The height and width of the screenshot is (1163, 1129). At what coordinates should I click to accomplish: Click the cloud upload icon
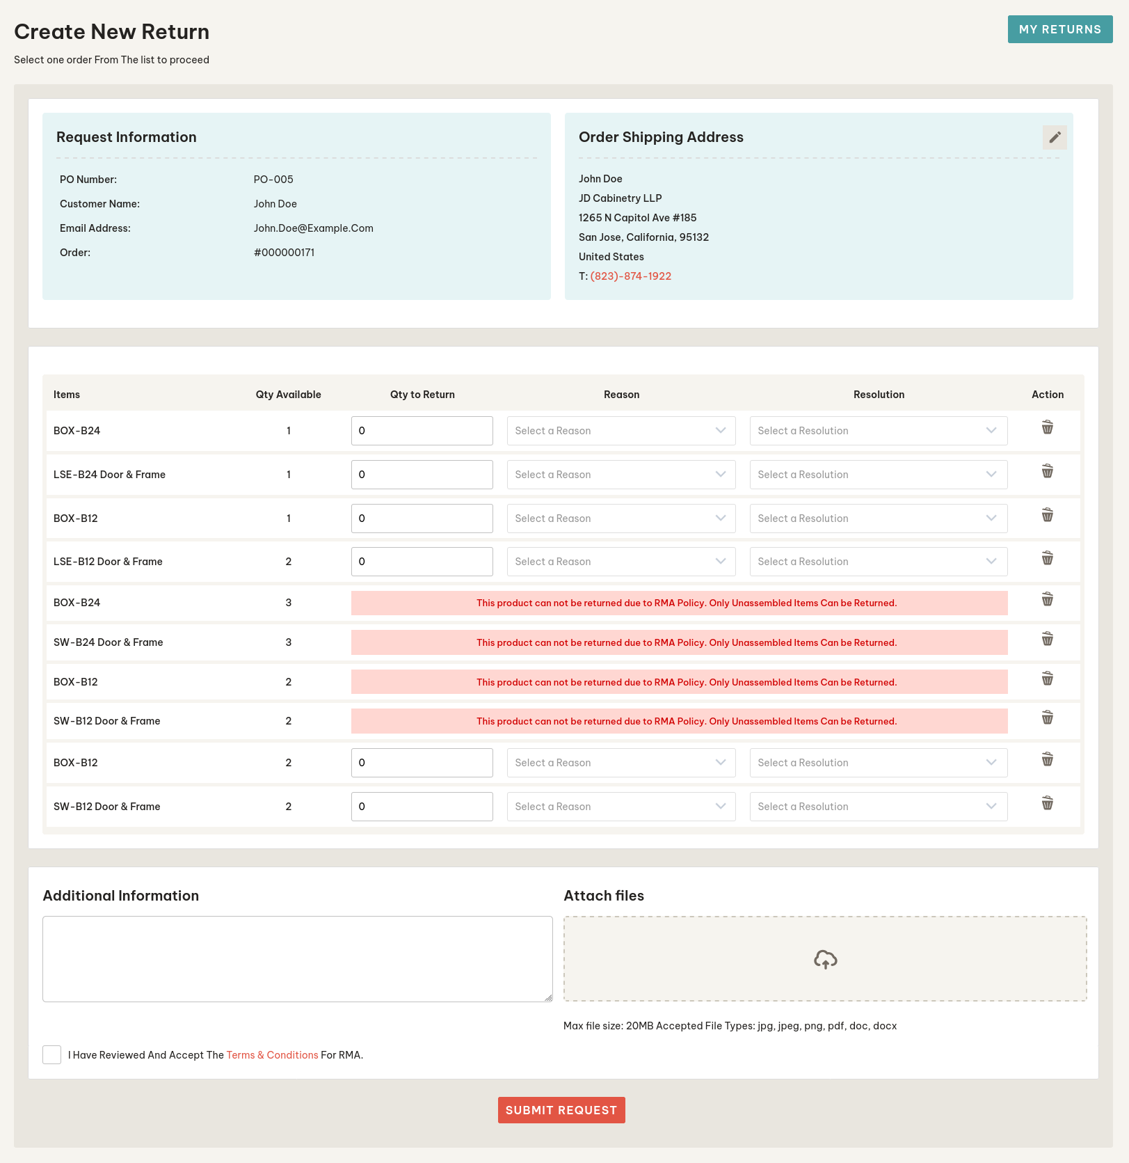(x=825, y=959)
